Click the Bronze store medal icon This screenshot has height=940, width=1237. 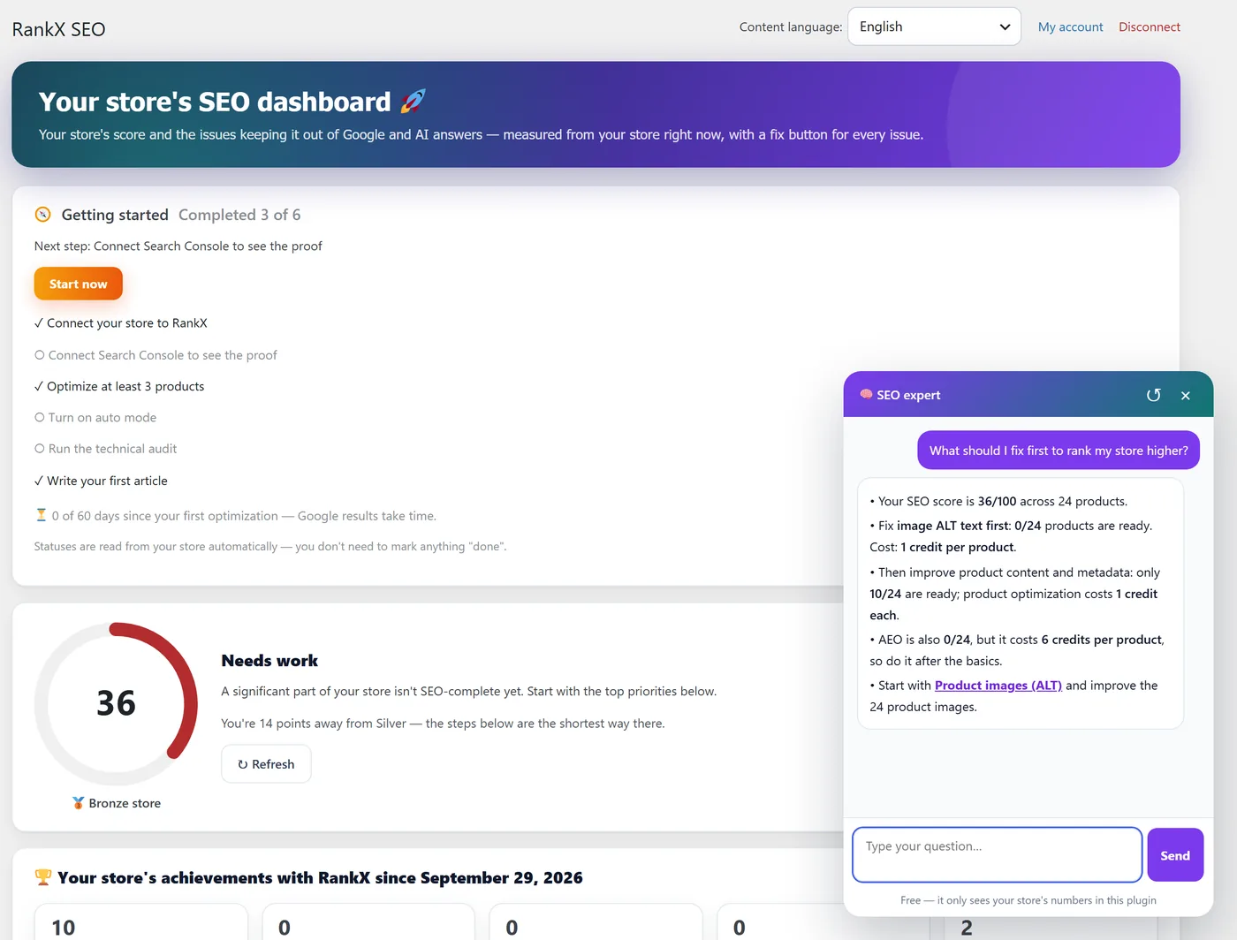[x=79, y=803]
